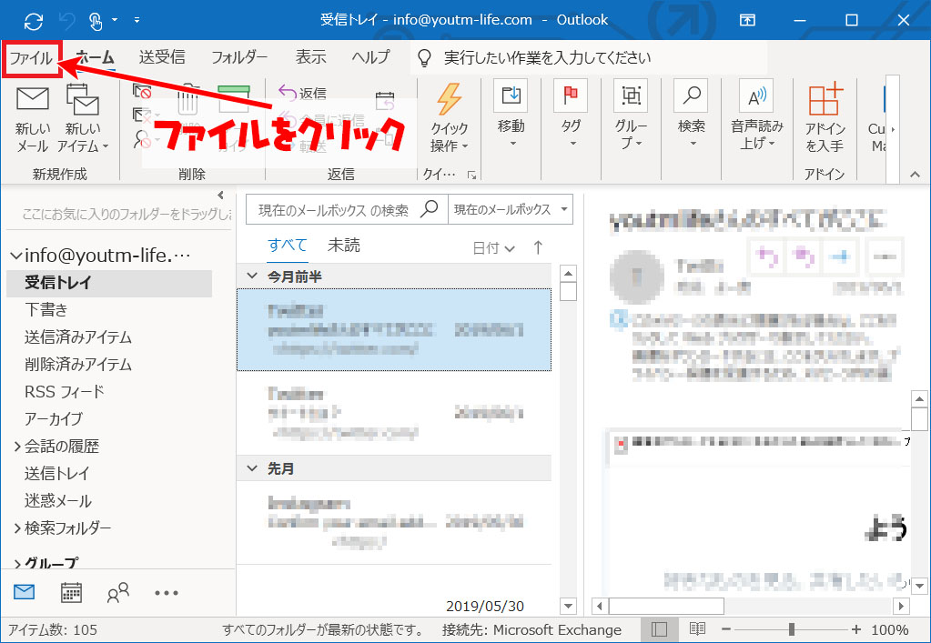Click the navigation more options dots
The width and height of the screenshot is (931, 643).
click(x=167, y=593)
